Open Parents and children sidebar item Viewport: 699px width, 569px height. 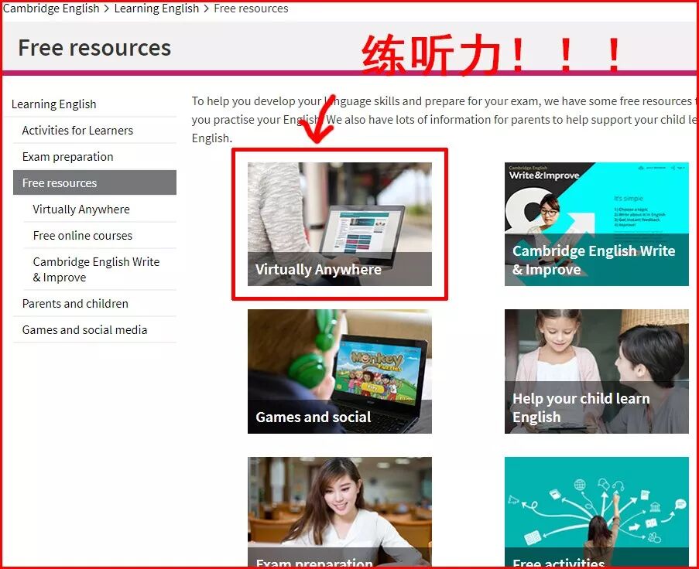click(75, 304)
